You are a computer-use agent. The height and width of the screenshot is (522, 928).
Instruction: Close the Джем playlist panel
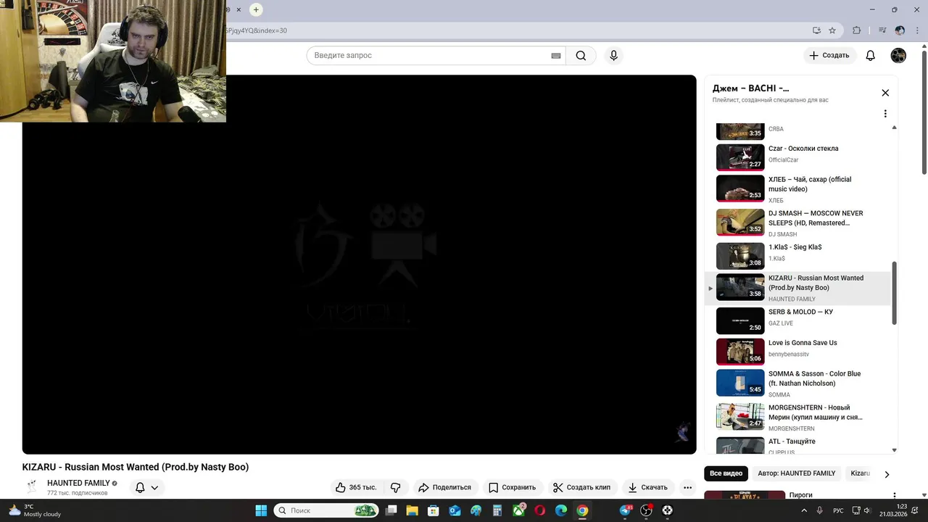point(885,93)
